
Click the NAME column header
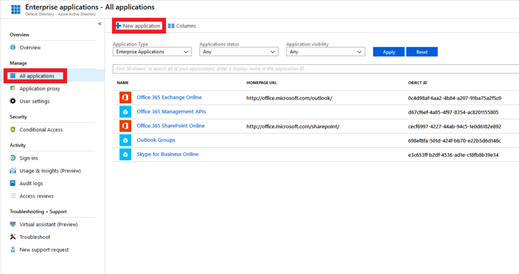(x=123, y=83)
